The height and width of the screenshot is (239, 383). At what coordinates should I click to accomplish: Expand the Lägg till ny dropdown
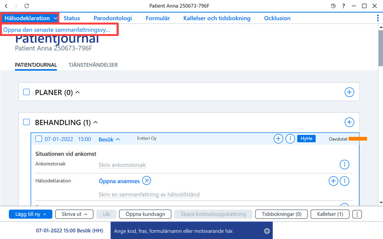pyautogui.click(x=31, y=214)
